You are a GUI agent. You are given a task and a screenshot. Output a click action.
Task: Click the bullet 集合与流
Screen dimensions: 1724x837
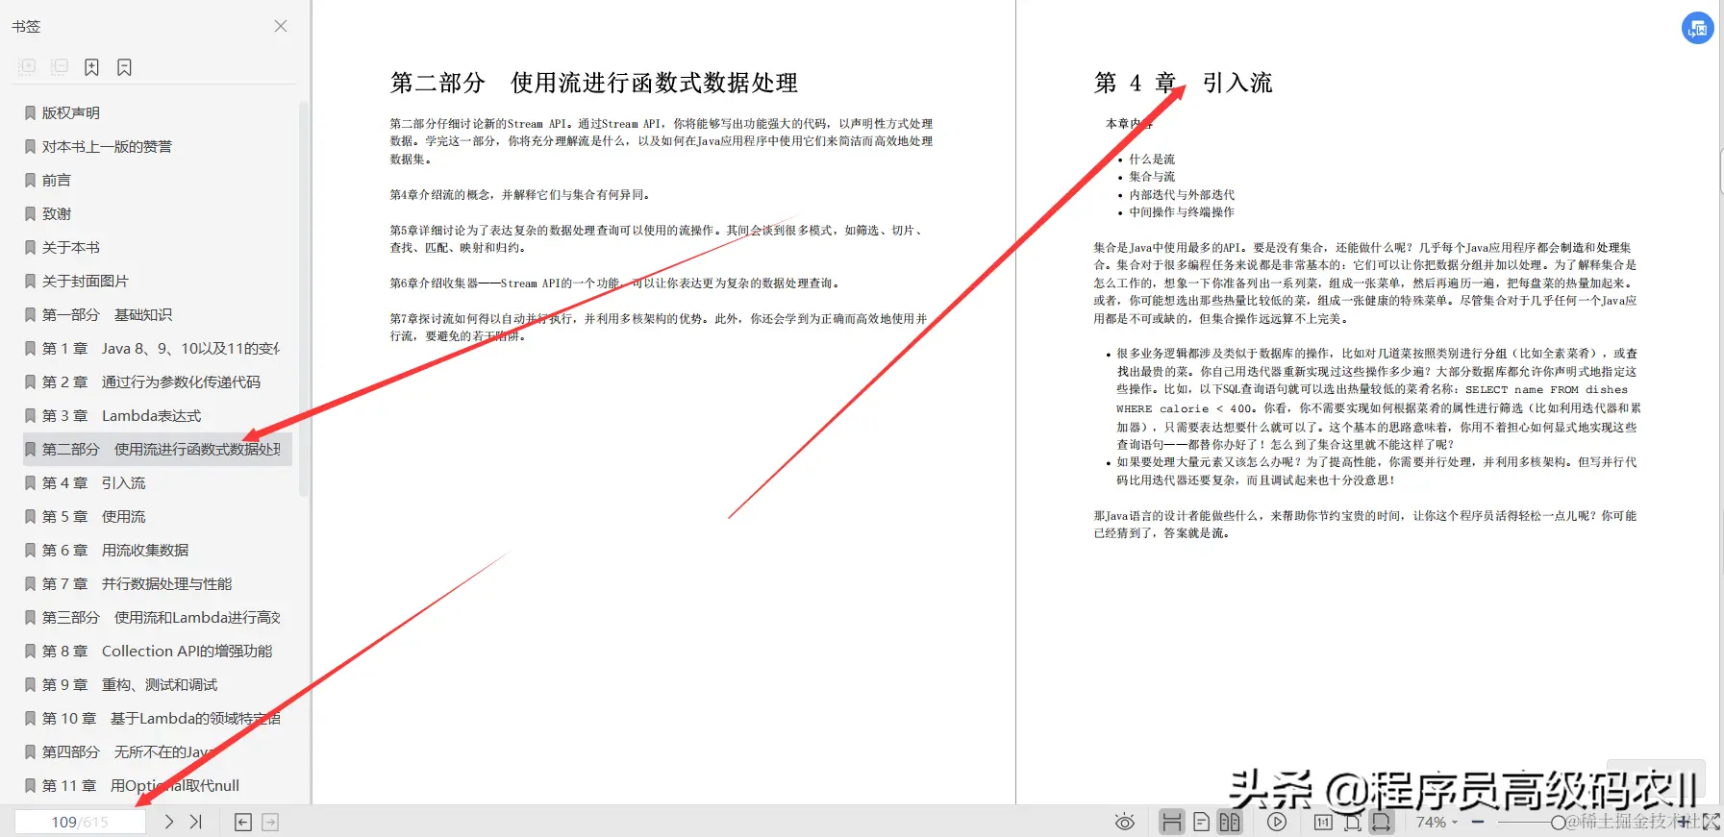(x=1152, y=177)
